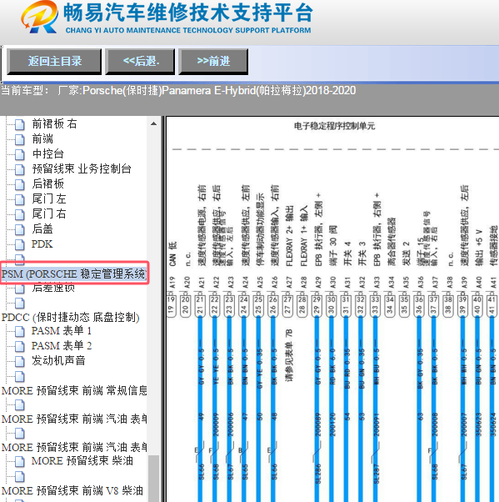The height and width of the screenshot is (502, 499).
Task: Click the A21 pin label
Action: click(x=202, y=283)
